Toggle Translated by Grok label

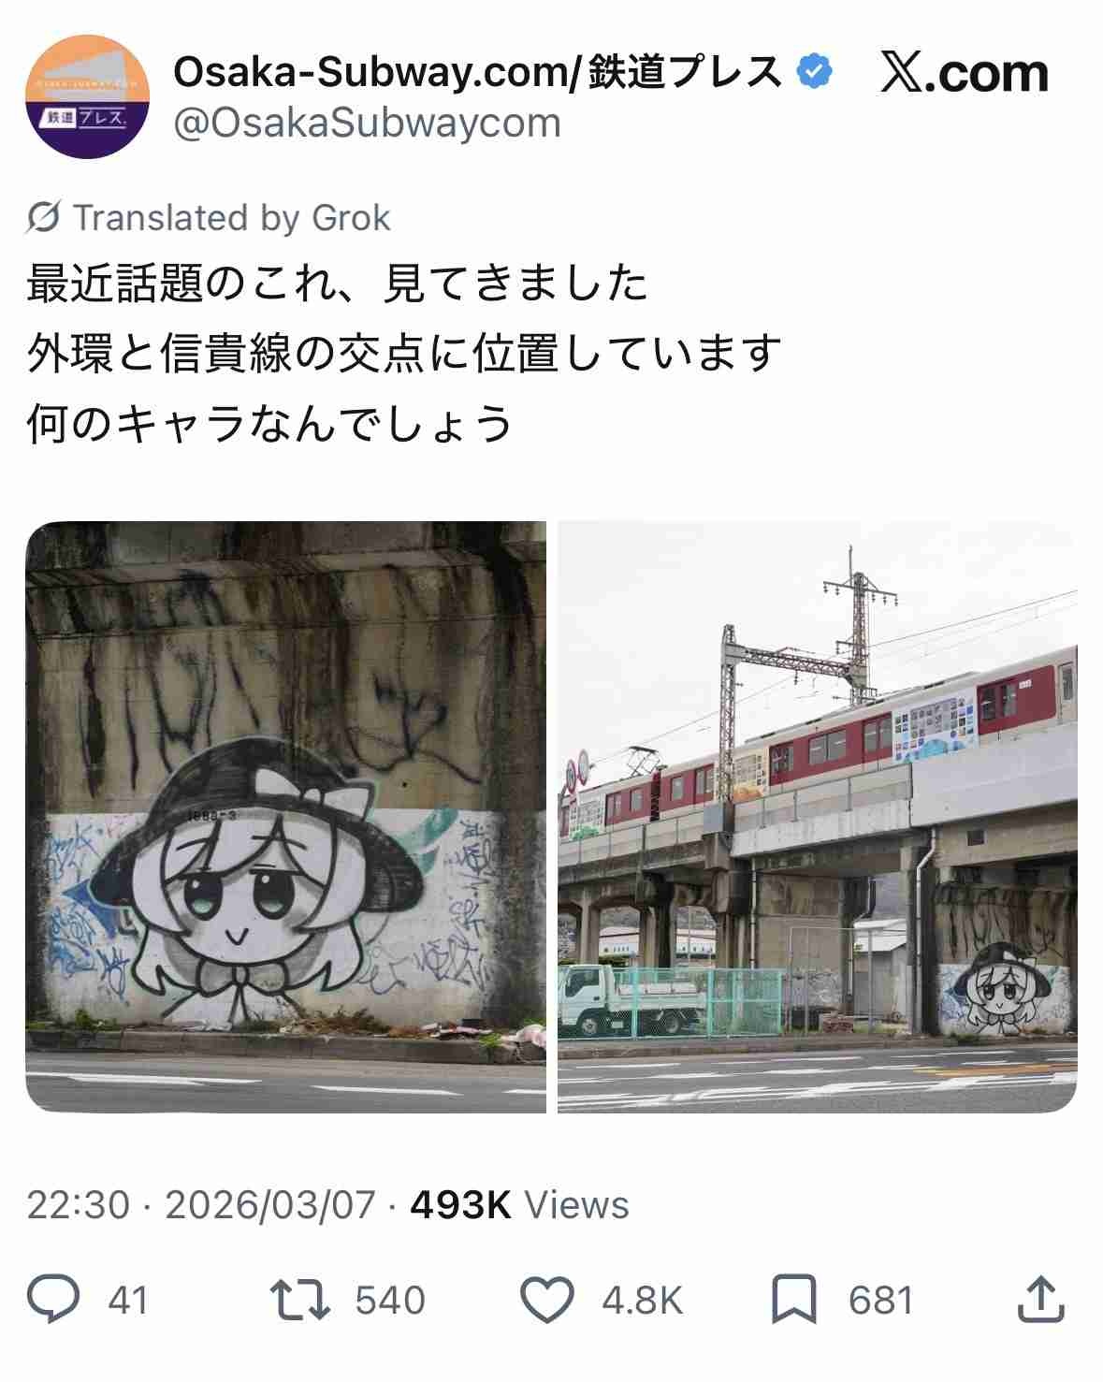[x=231, y=217]
